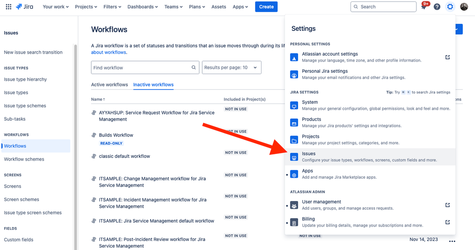475x250 pixels.
Task: Click the Jira logo
Action: point(25,7)
